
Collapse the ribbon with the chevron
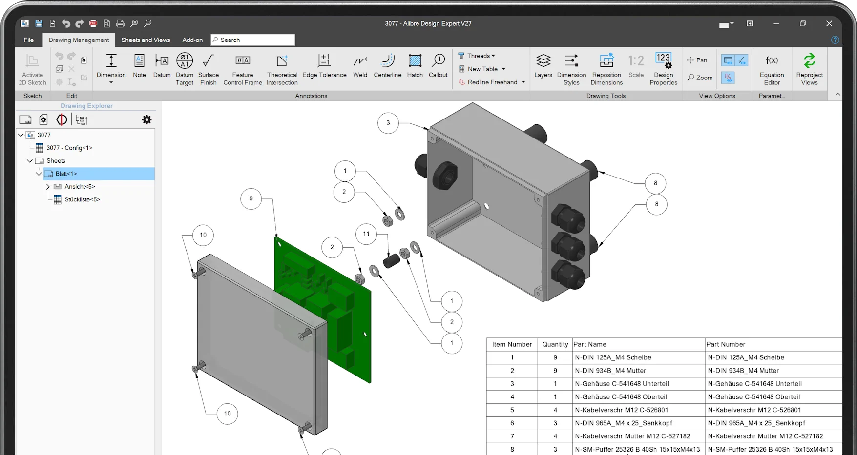click(838, 95)
